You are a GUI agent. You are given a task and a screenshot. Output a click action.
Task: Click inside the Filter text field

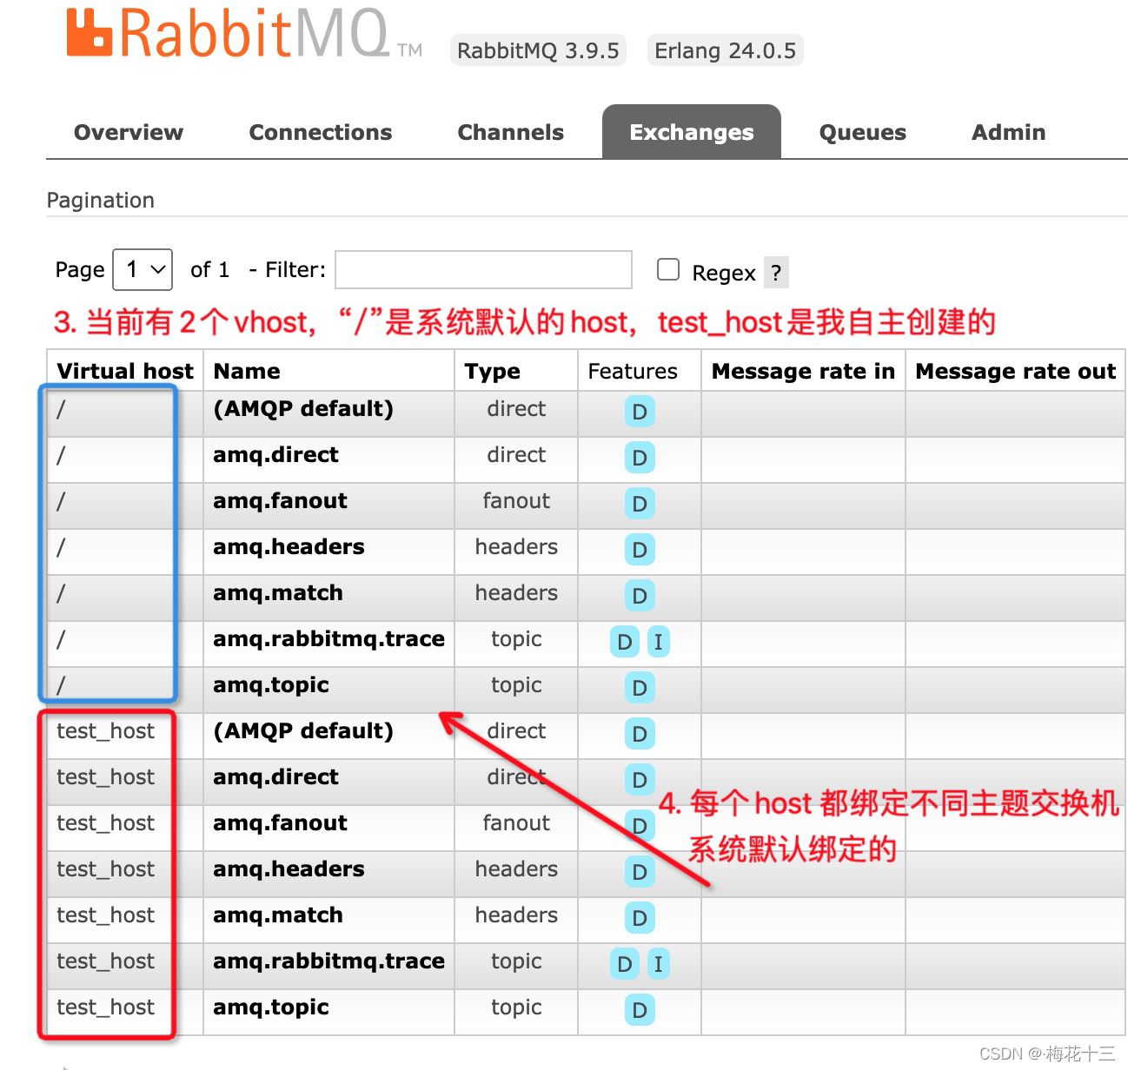[x=483, y=269]
